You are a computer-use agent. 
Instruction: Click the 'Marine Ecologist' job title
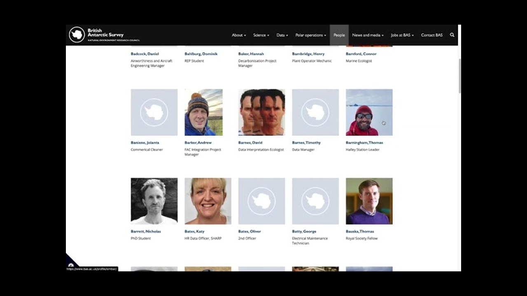[x=359, y=61]
